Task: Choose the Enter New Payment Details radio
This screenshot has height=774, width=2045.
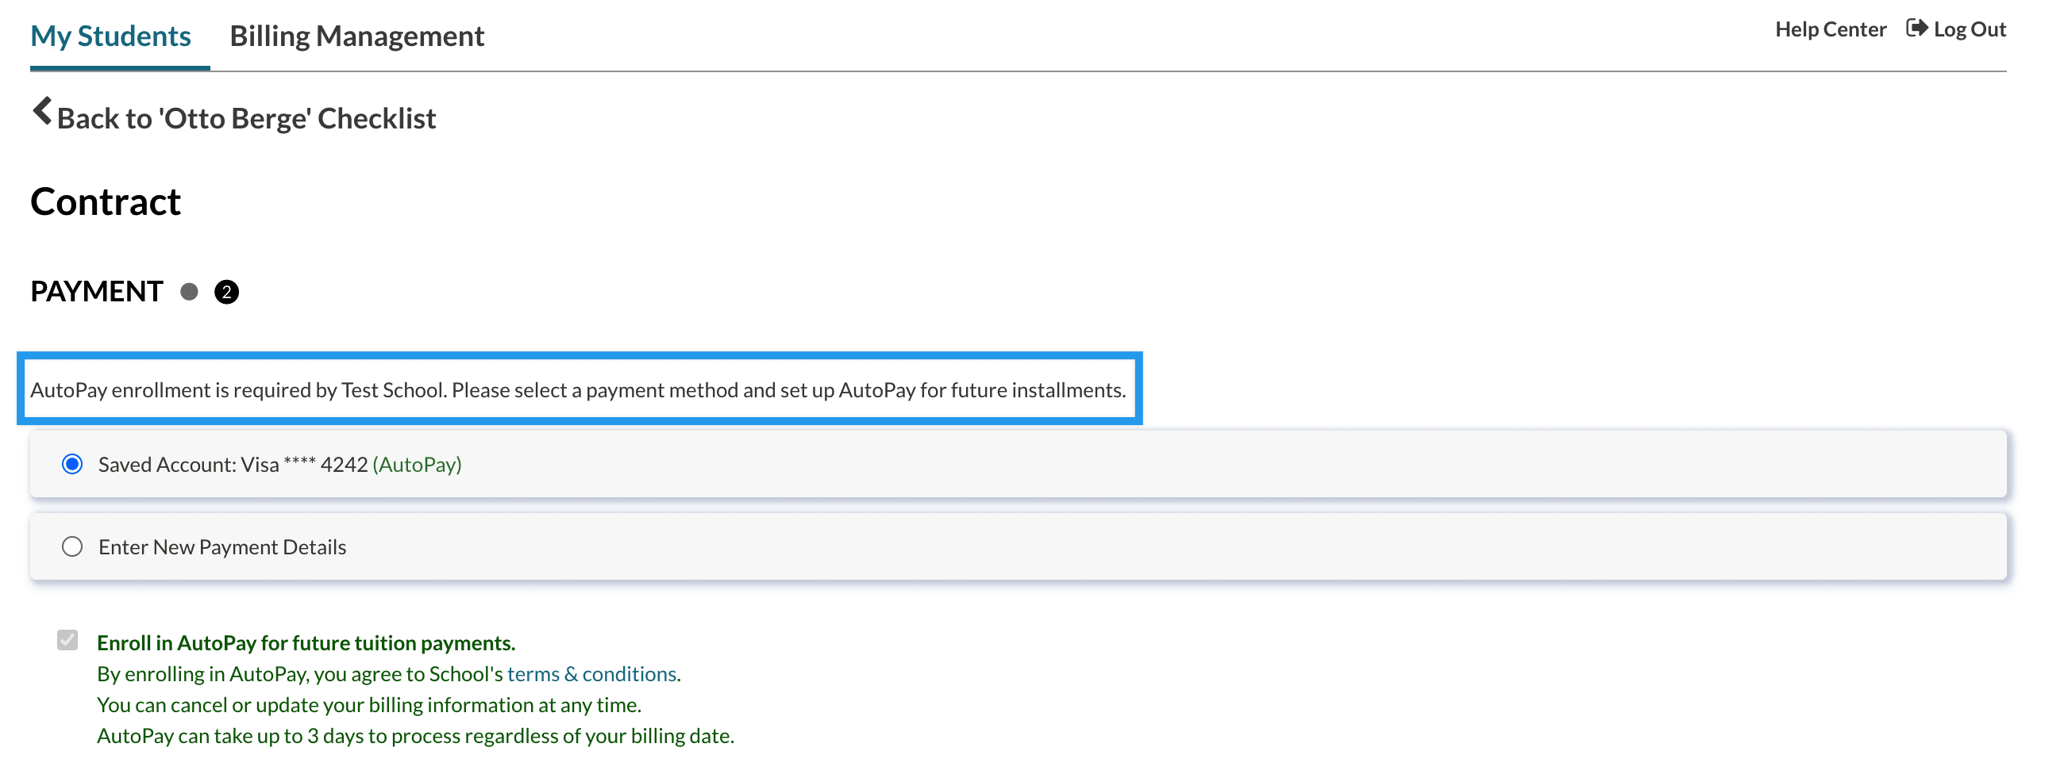Action: coord(72,546)
